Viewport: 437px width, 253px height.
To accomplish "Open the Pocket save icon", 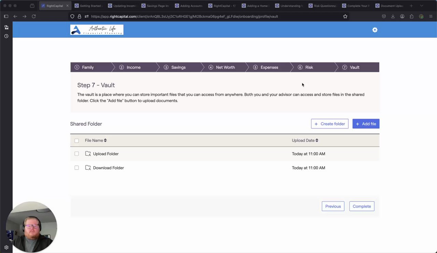I will pyautogui.click(x=384, y=16).
